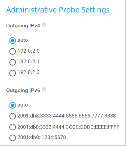Click the 192.0.2.3 address label text
This screenshot has width=126, height=146.
click(x=28, y=72)
